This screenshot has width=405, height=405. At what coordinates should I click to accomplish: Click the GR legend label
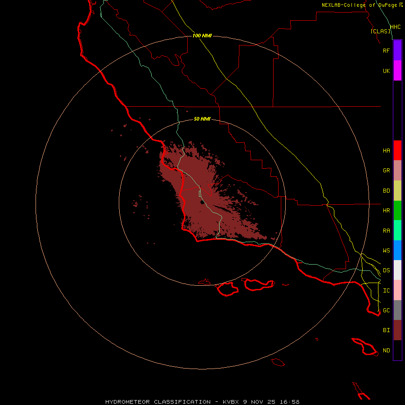coord(386,171)
